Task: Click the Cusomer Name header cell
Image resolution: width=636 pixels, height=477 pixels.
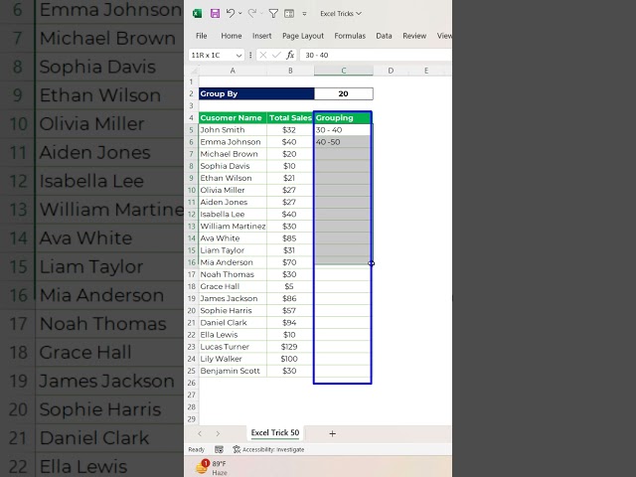Action: point(233,118)
